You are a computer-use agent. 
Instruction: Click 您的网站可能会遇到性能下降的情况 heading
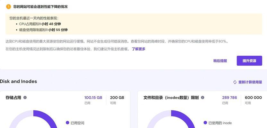click(40, 7)
